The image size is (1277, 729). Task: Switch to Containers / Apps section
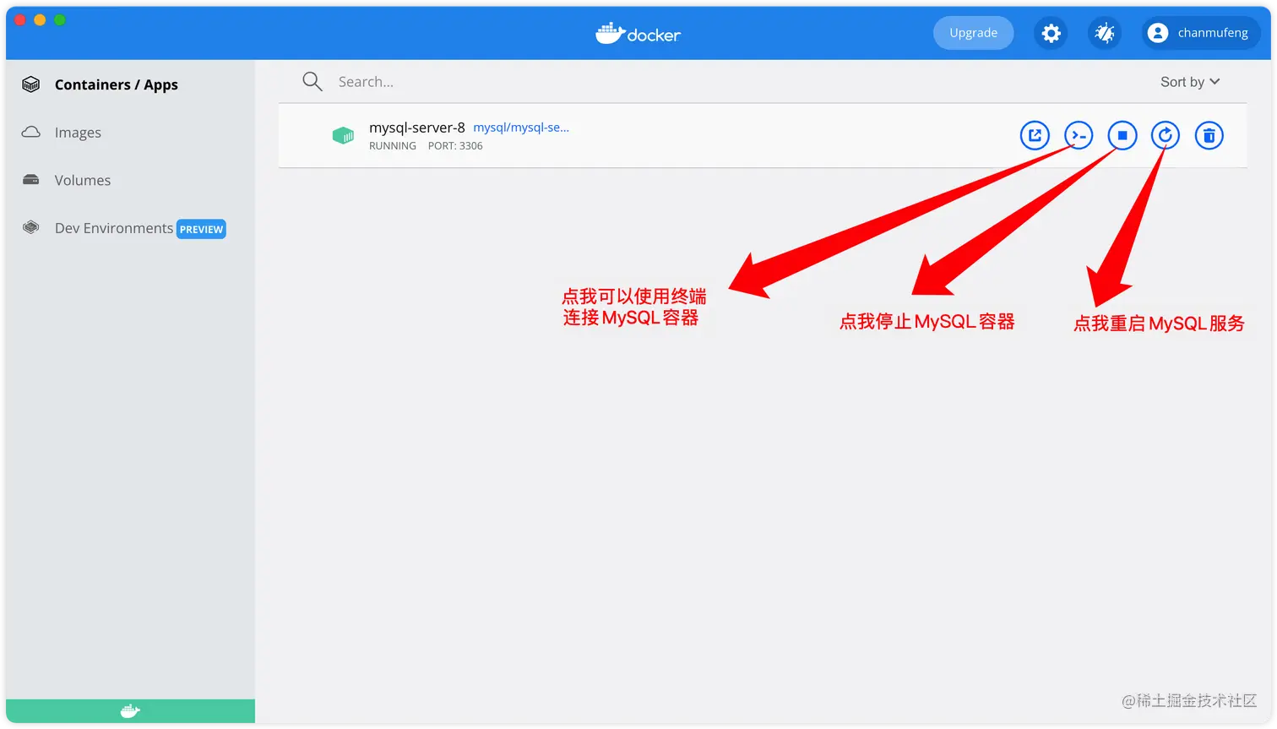click(x=117, y=84)
